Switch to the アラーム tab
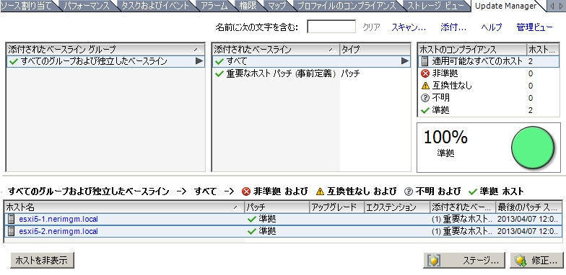The width and height of the screenshot is (566, 275). [214, 6]
